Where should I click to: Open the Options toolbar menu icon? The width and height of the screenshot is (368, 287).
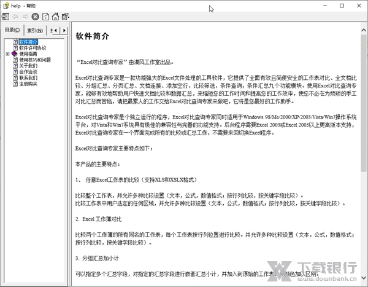point(66,17)
